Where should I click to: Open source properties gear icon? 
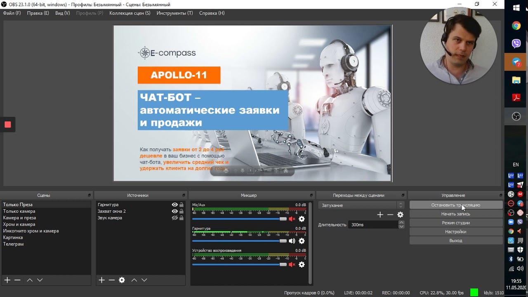coord(122,280)
